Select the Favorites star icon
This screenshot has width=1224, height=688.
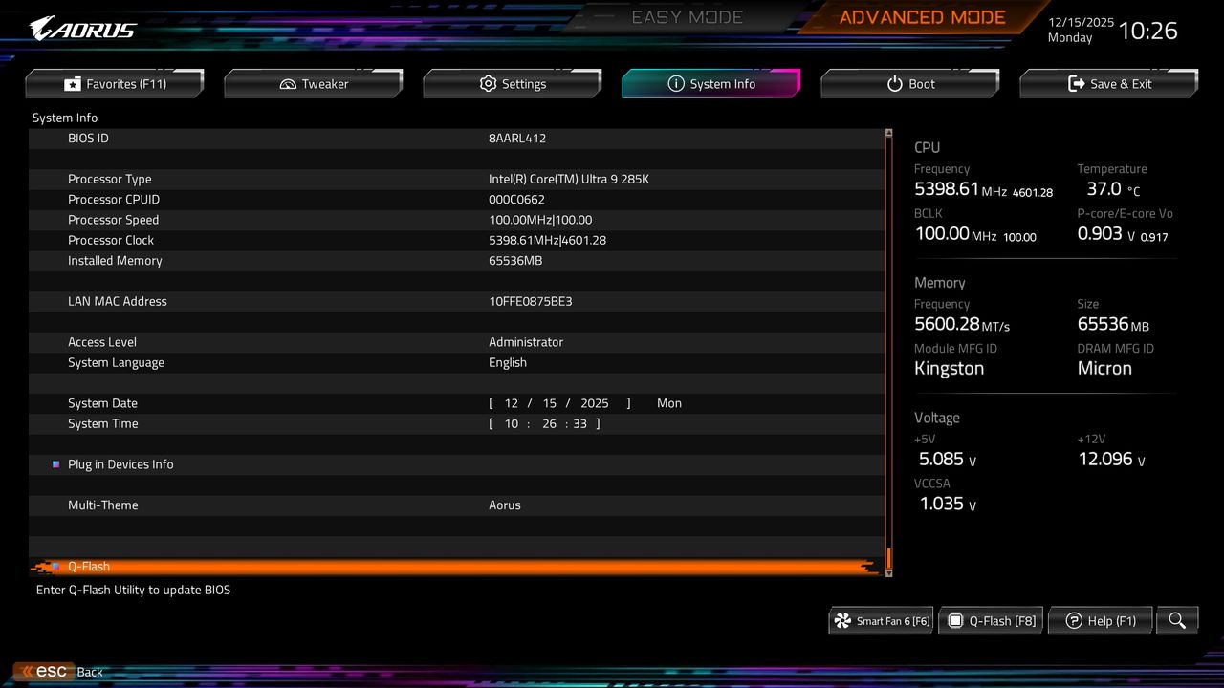click(x=72, y=83)
